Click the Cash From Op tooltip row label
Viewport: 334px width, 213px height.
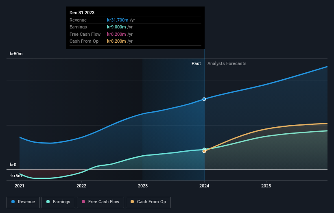pos(84,41)
